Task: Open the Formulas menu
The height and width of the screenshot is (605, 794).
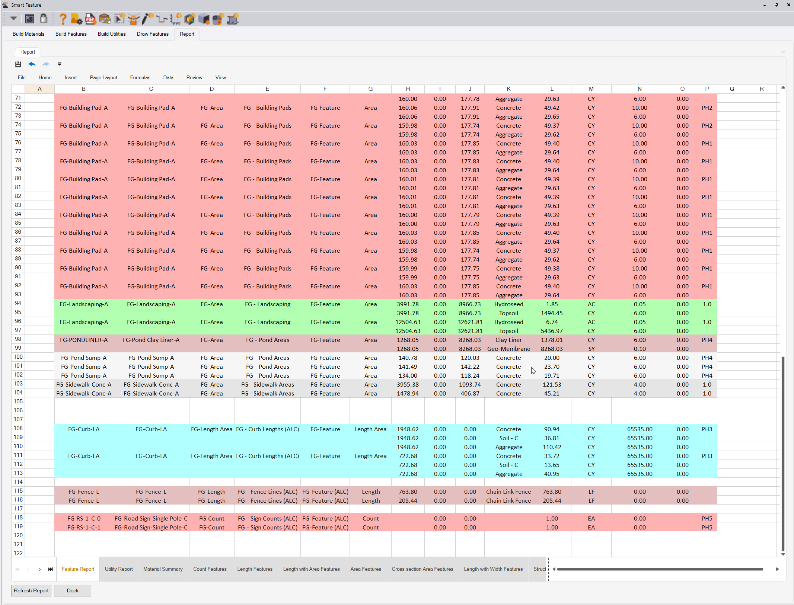Action: click(x=140, y=77)
